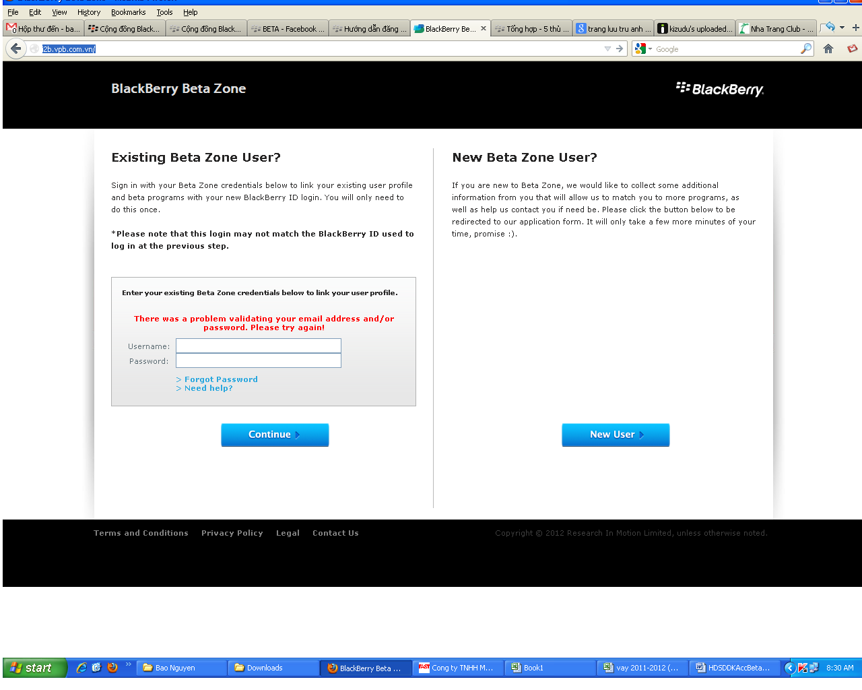Open the History menu

88,12
